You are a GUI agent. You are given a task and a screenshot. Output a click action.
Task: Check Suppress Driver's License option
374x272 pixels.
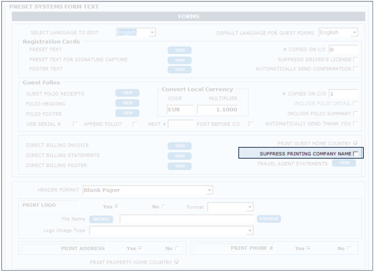point(355,60)
